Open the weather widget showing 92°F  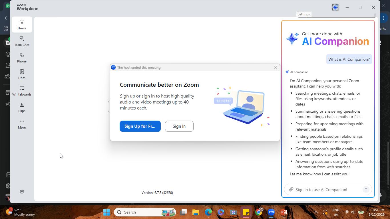pos(21,212)
